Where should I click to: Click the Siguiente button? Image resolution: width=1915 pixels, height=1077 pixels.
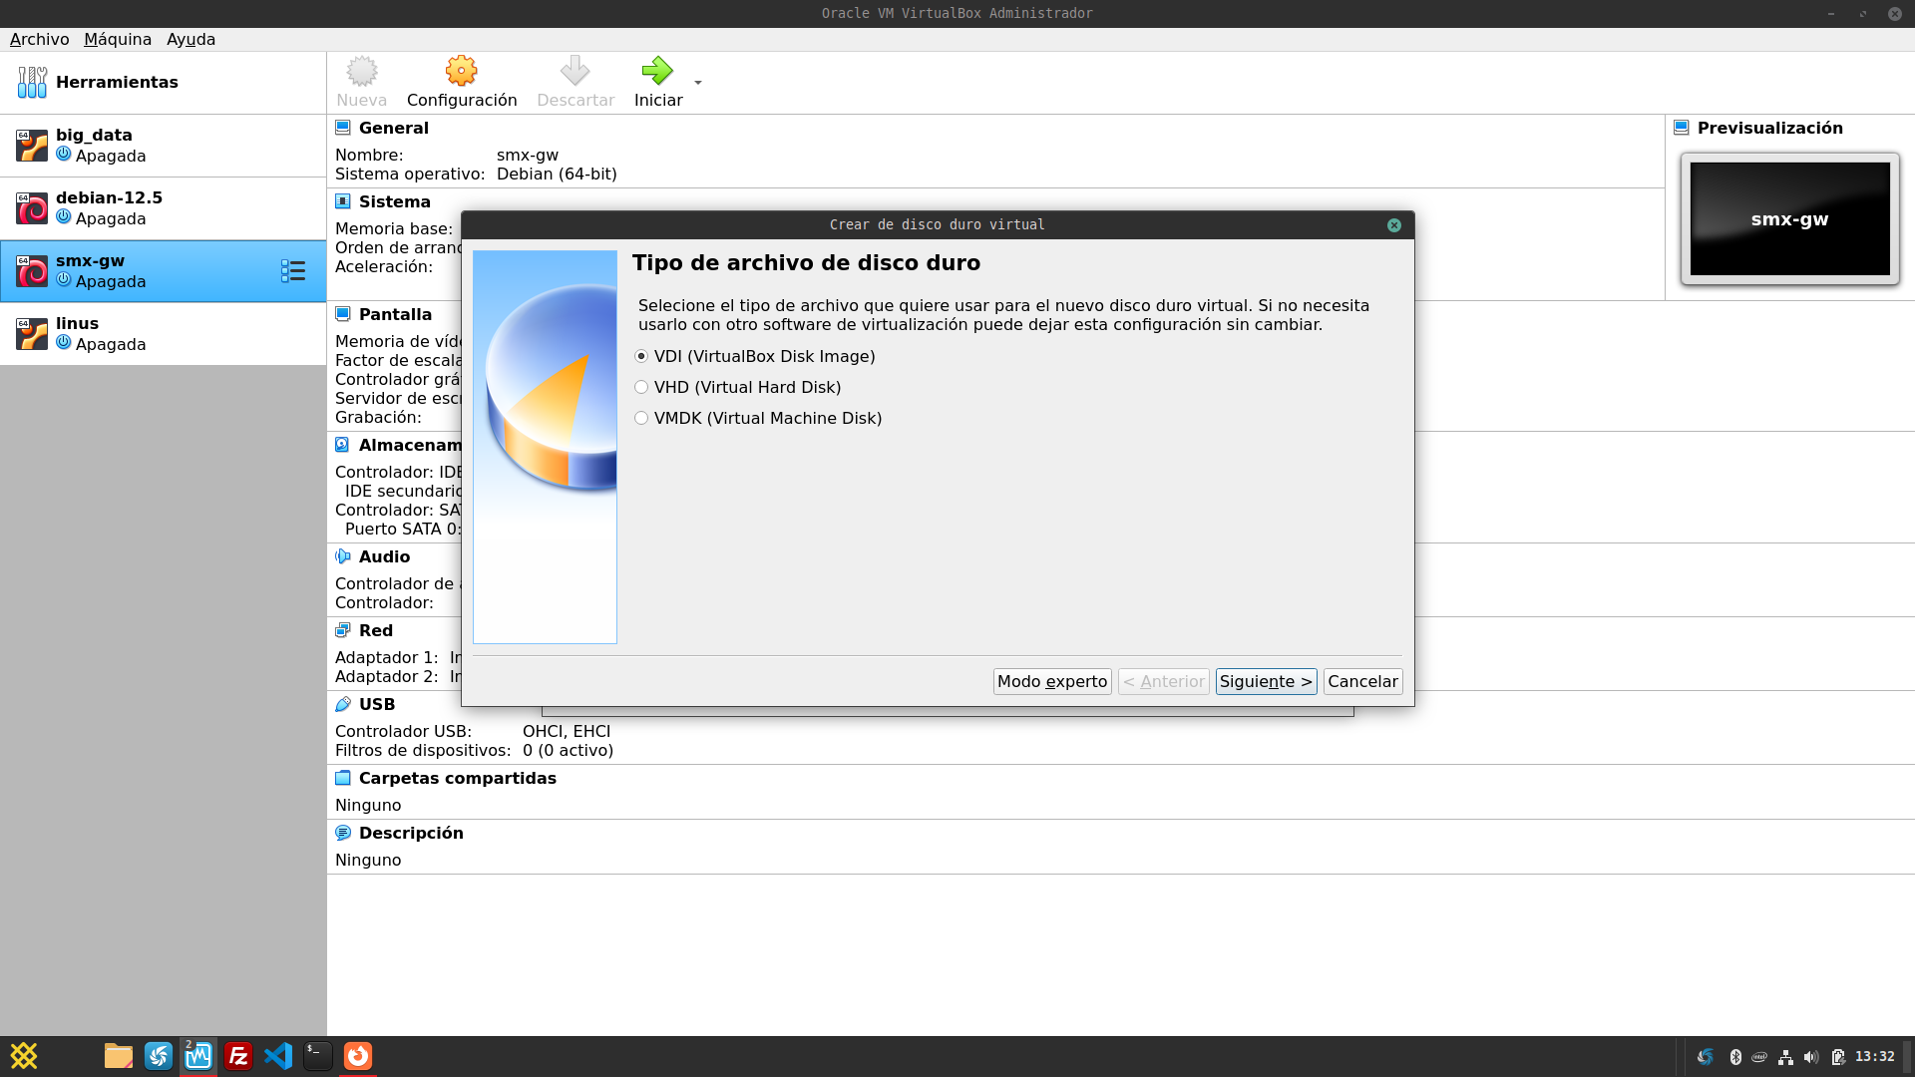coord(1266,682)
